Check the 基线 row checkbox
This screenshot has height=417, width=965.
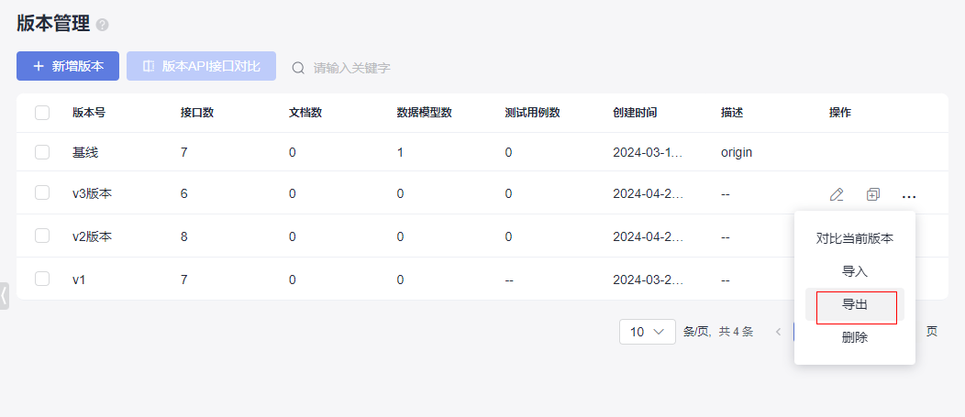[x=42, y=152]
